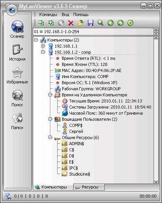Screen dimensions: 162x203
Task: Expand the 192.168.1.1 node
Action: (43, 46)
